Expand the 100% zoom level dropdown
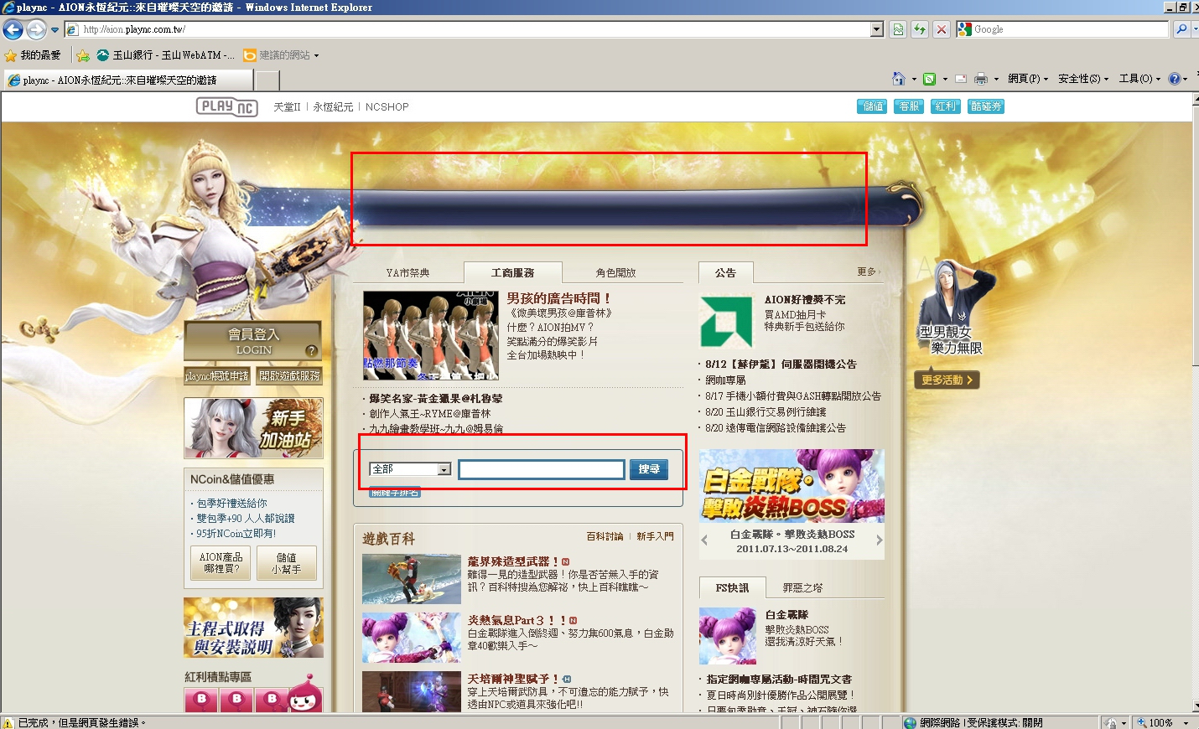 (1186, 722)
